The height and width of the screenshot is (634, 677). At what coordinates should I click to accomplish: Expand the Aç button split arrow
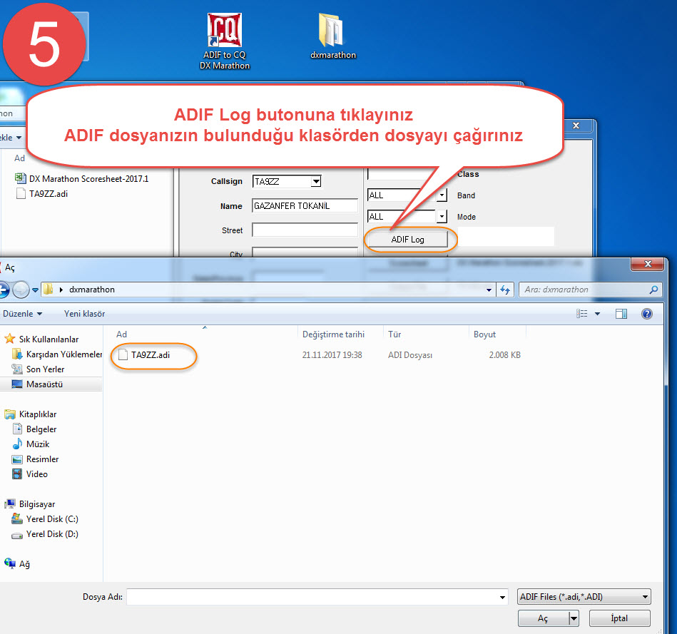coord(574,618)
